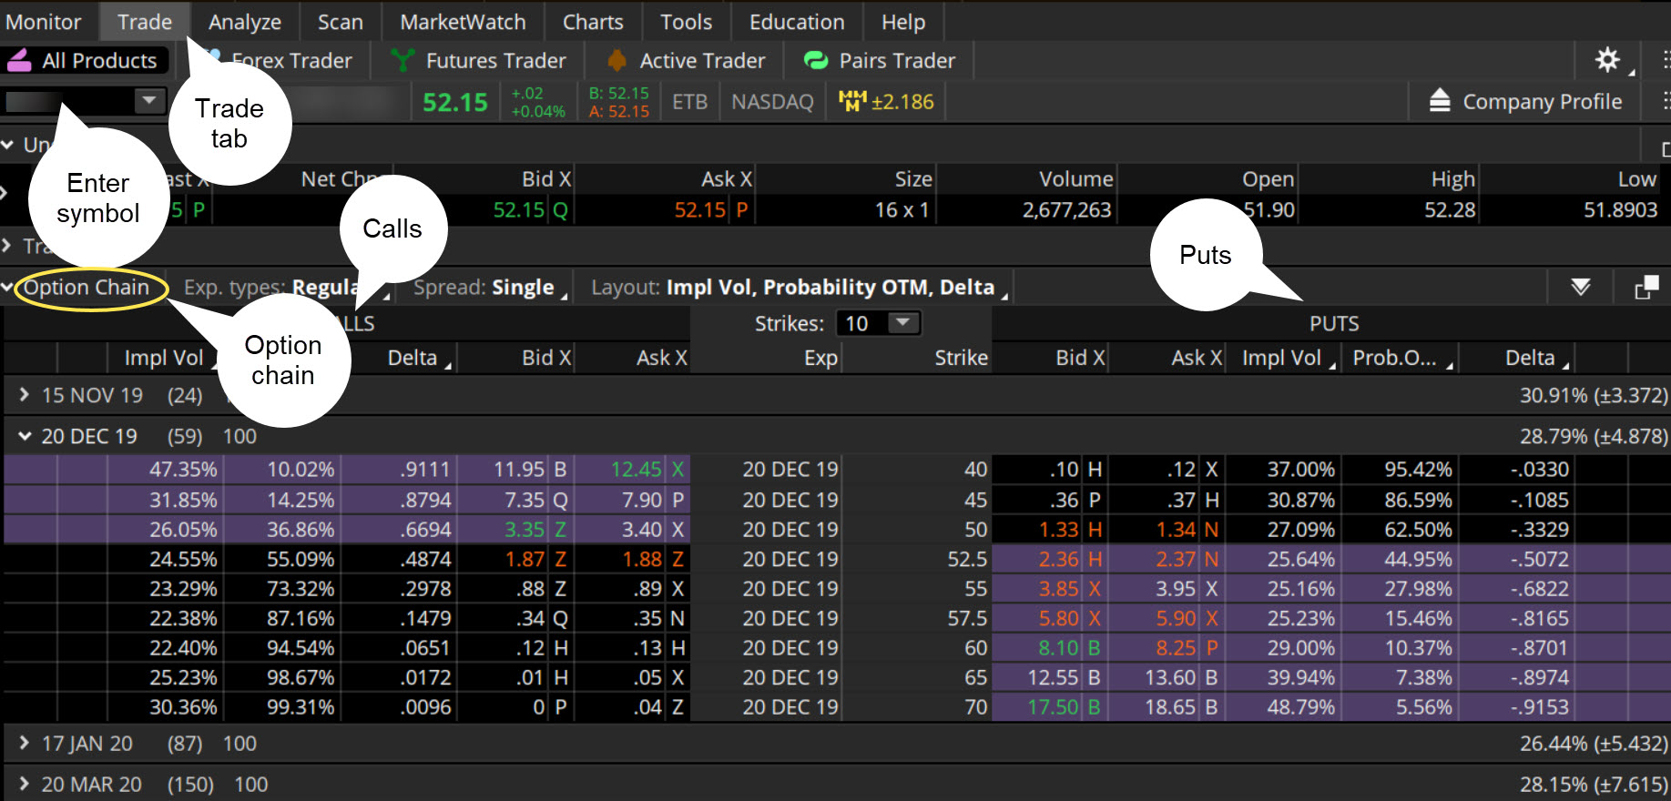Click the underlying Bid 52.15 value

coord(518,210)
